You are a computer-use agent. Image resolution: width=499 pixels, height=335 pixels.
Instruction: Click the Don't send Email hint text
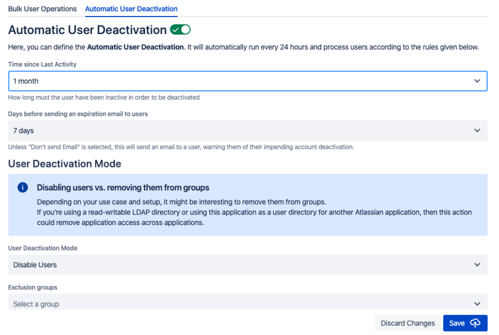tap(181, 147)
